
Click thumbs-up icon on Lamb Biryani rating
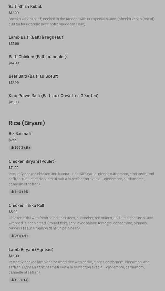pos(12,280)
